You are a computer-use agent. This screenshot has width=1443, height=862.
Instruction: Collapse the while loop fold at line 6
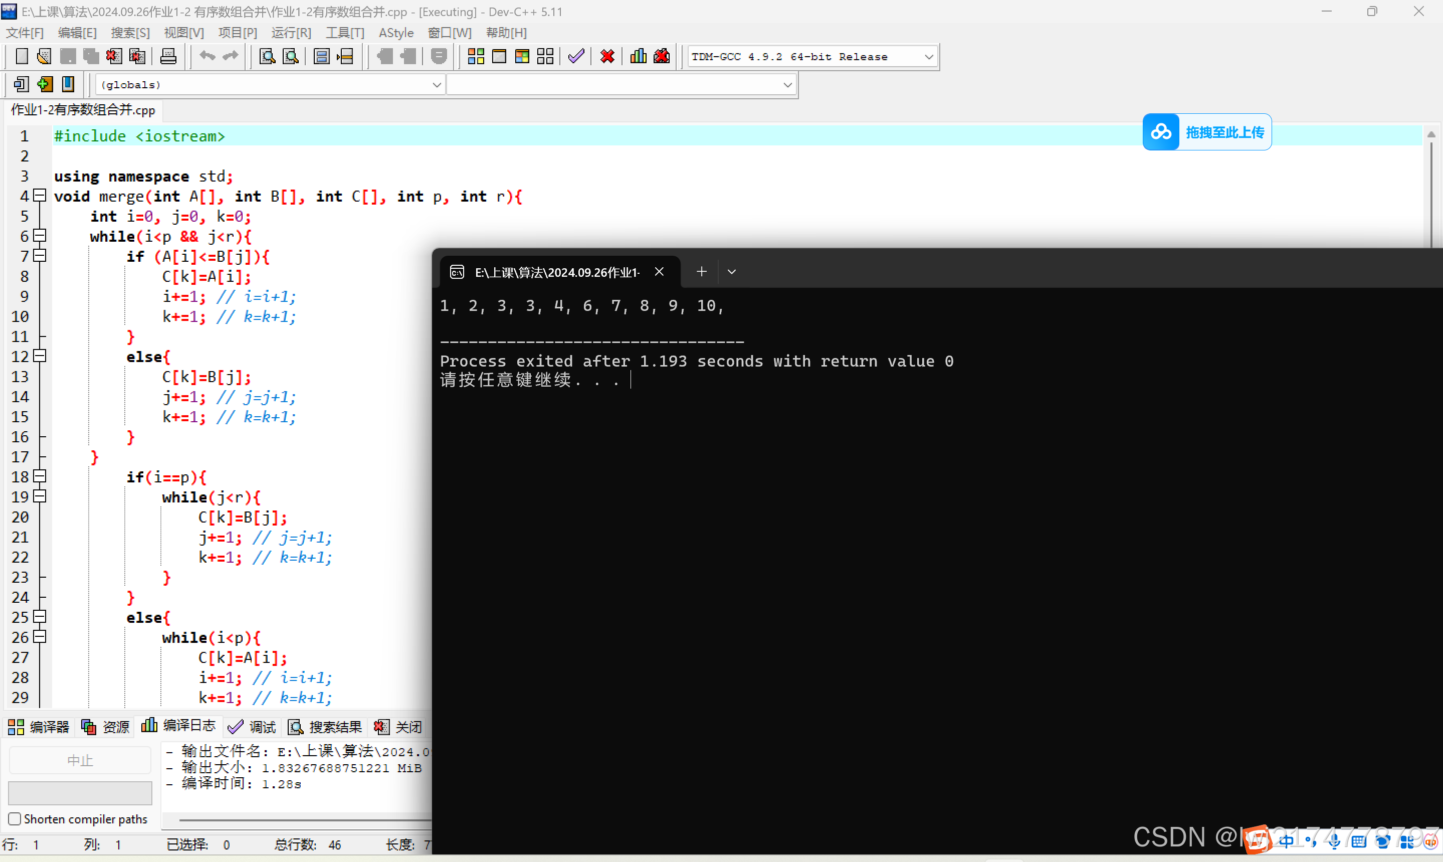40,236
